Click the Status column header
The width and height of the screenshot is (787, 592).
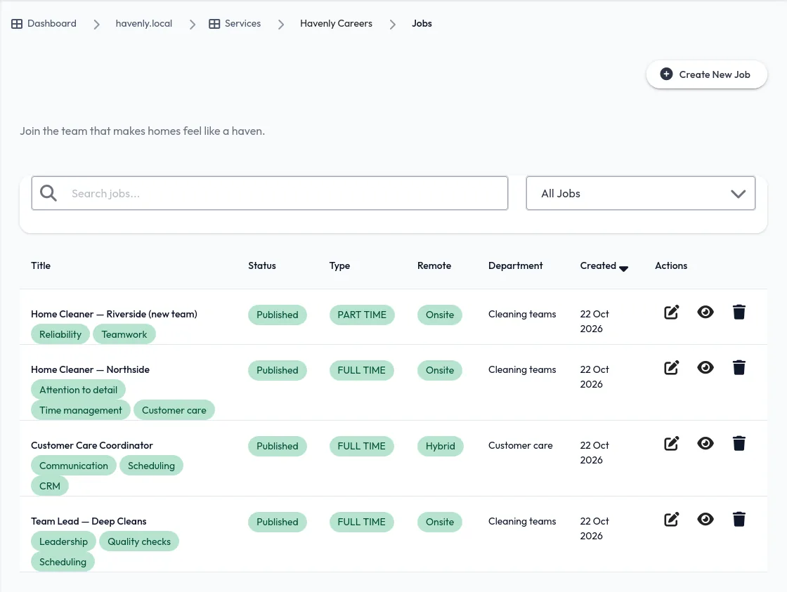coord(262,265)
